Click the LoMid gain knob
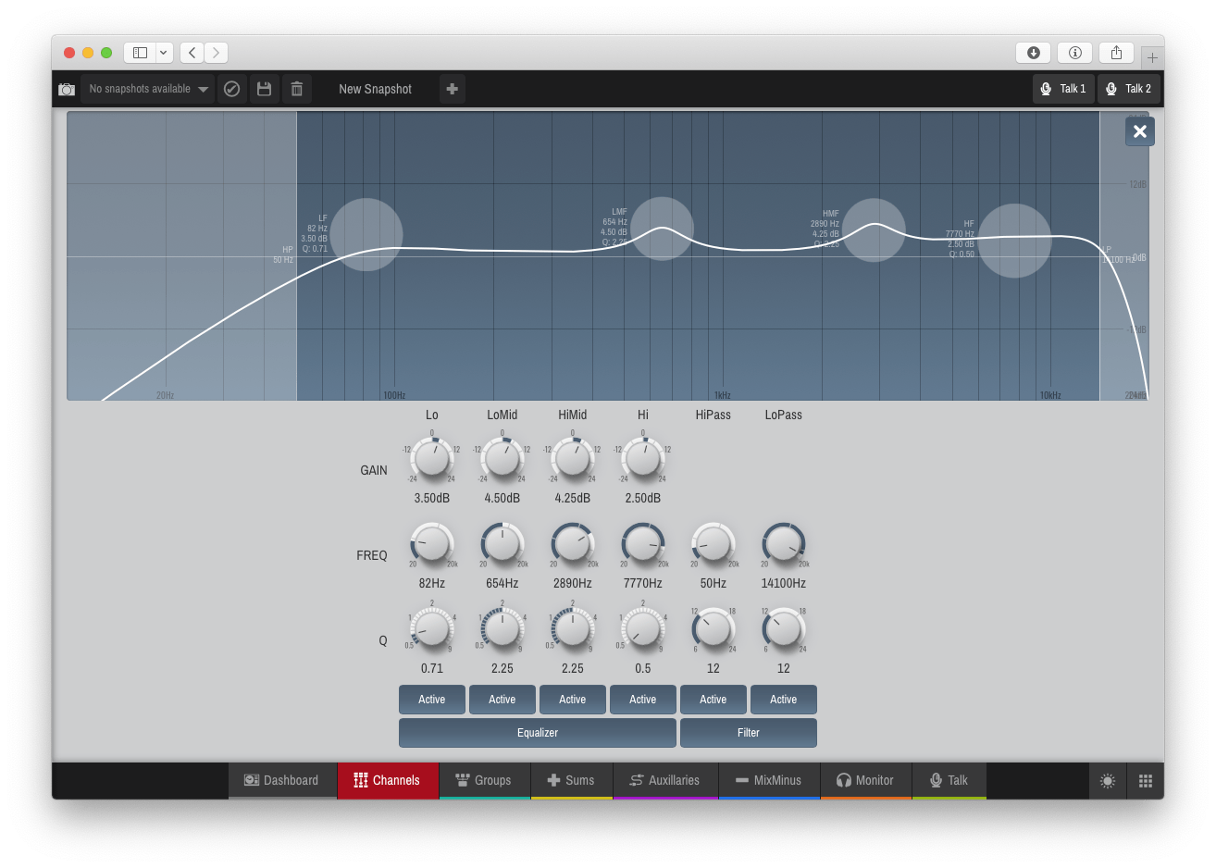1216x868 pixels. pyautogui.click(x=503, y=459)
